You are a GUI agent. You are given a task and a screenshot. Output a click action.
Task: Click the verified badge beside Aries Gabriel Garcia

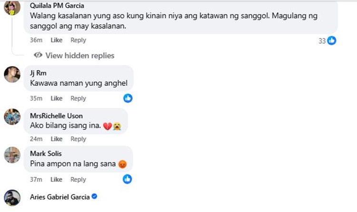coord(94,196)
